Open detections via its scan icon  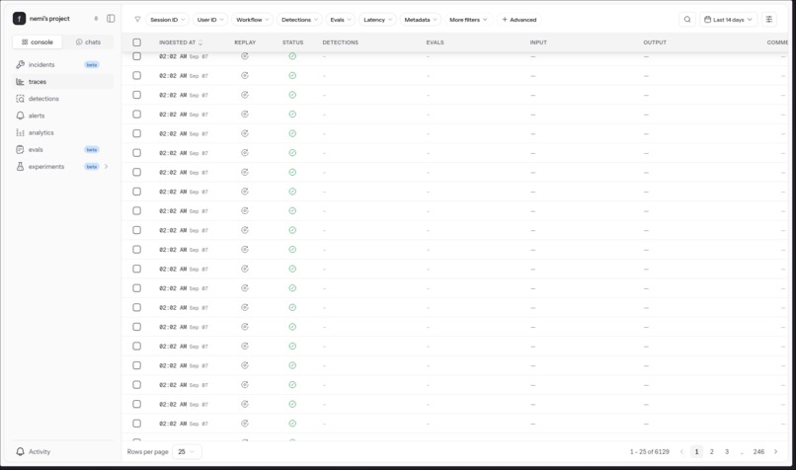21,99
